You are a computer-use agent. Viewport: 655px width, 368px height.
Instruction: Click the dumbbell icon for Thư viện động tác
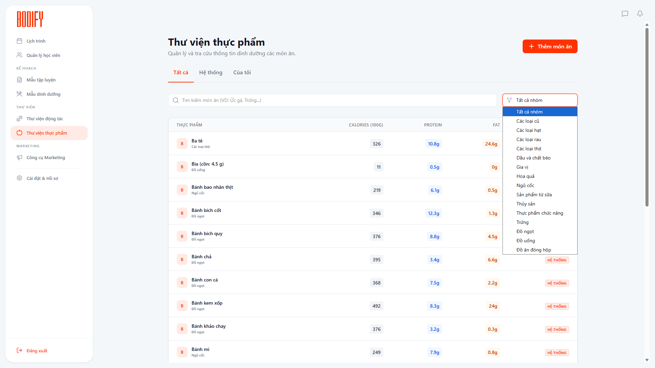(x=19, y=119)
